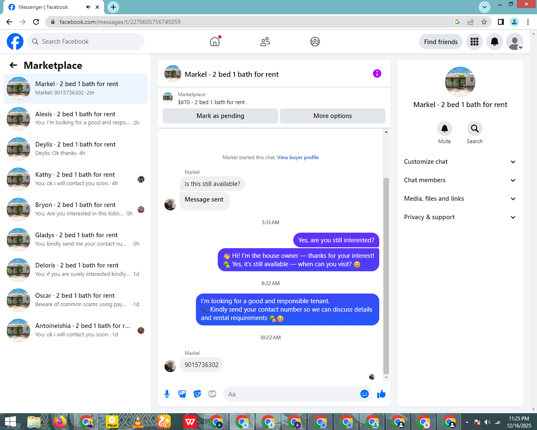Open the emoji picker in message box

(x=365, y=394)
